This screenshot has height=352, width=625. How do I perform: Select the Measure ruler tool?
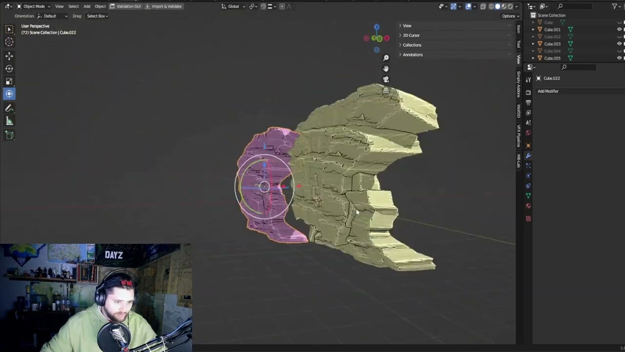[9, 121]
